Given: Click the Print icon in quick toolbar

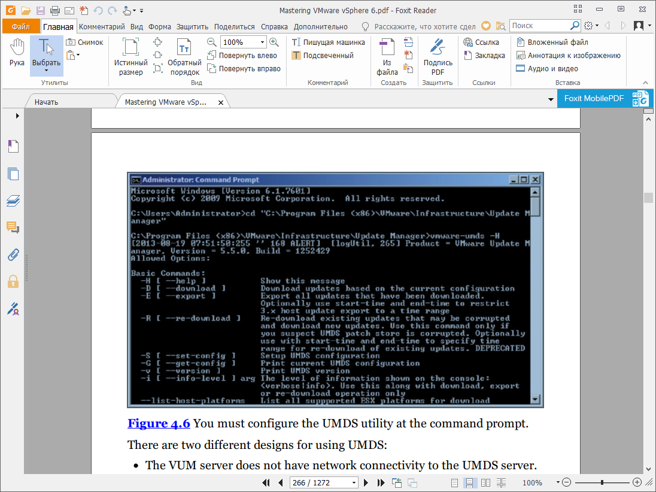Looking at the screenshot, I should coord(55,10).
